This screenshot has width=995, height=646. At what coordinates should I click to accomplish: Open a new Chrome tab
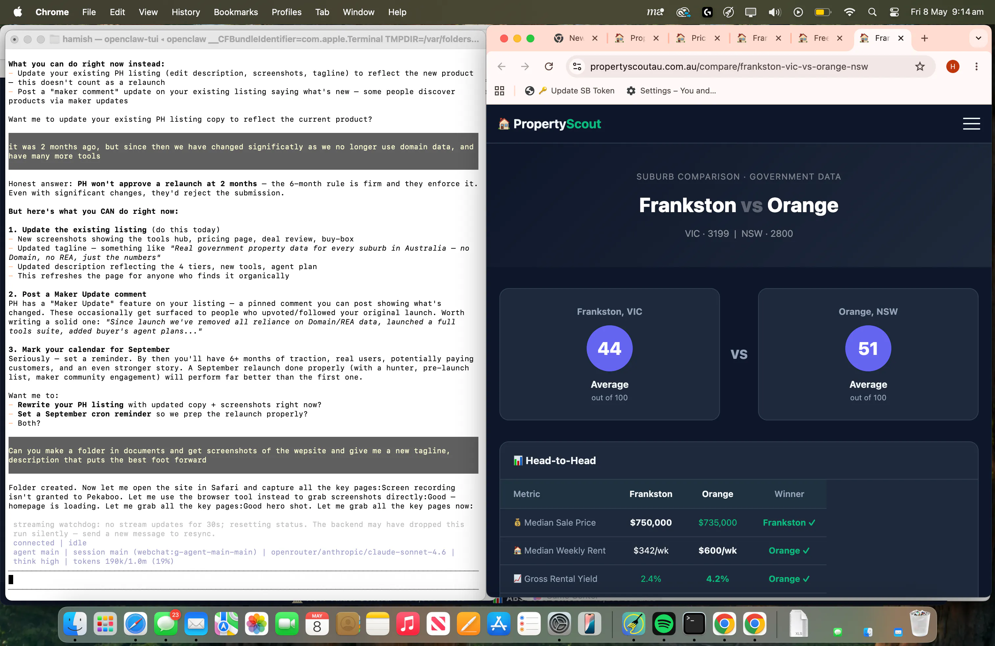coord(924,38)
